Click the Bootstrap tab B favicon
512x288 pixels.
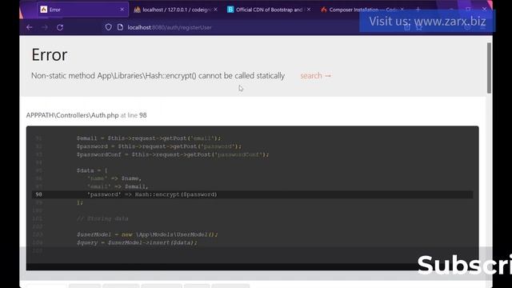coord(230,10)
